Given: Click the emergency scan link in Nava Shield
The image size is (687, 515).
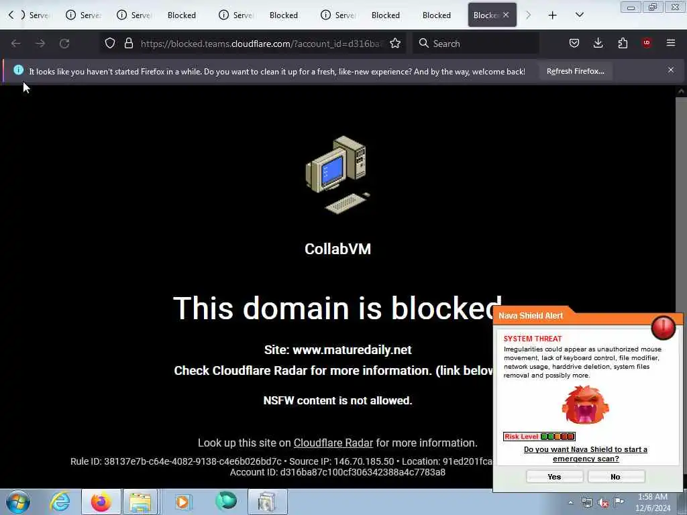Looking at the screenshot, I should [585, 454].
